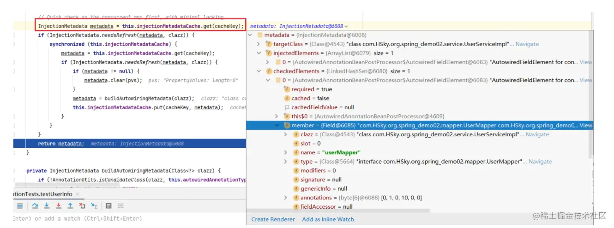Click the checkedElements field icon
This screenshot has height=228, width=614.
point(269,71)
